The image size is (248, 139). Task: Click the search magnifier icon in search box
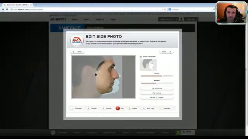214,9
